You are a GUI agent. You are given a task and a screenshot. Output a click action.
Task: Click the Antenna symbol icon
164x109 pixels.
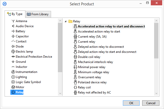tap(13, 21)
